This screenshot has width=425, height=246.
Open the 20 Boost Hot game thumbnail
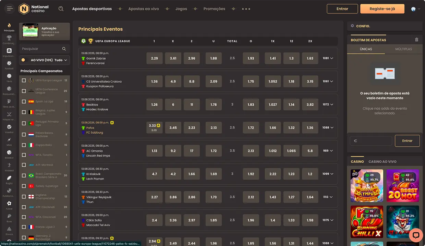coord(403,186)
